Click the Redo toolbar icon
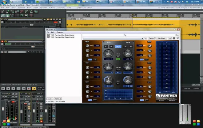 (x=26, y=11)
